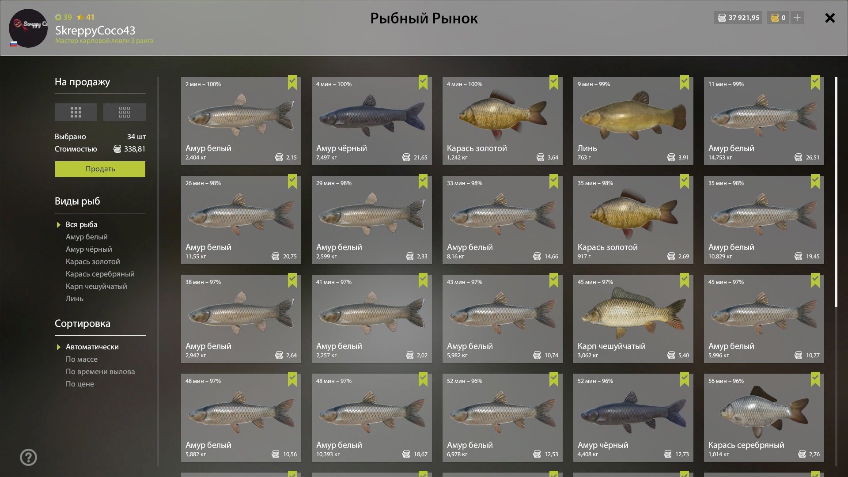Open SkreppyCoco43 profile avatar
848x477 pixels.
click(28, 28)
